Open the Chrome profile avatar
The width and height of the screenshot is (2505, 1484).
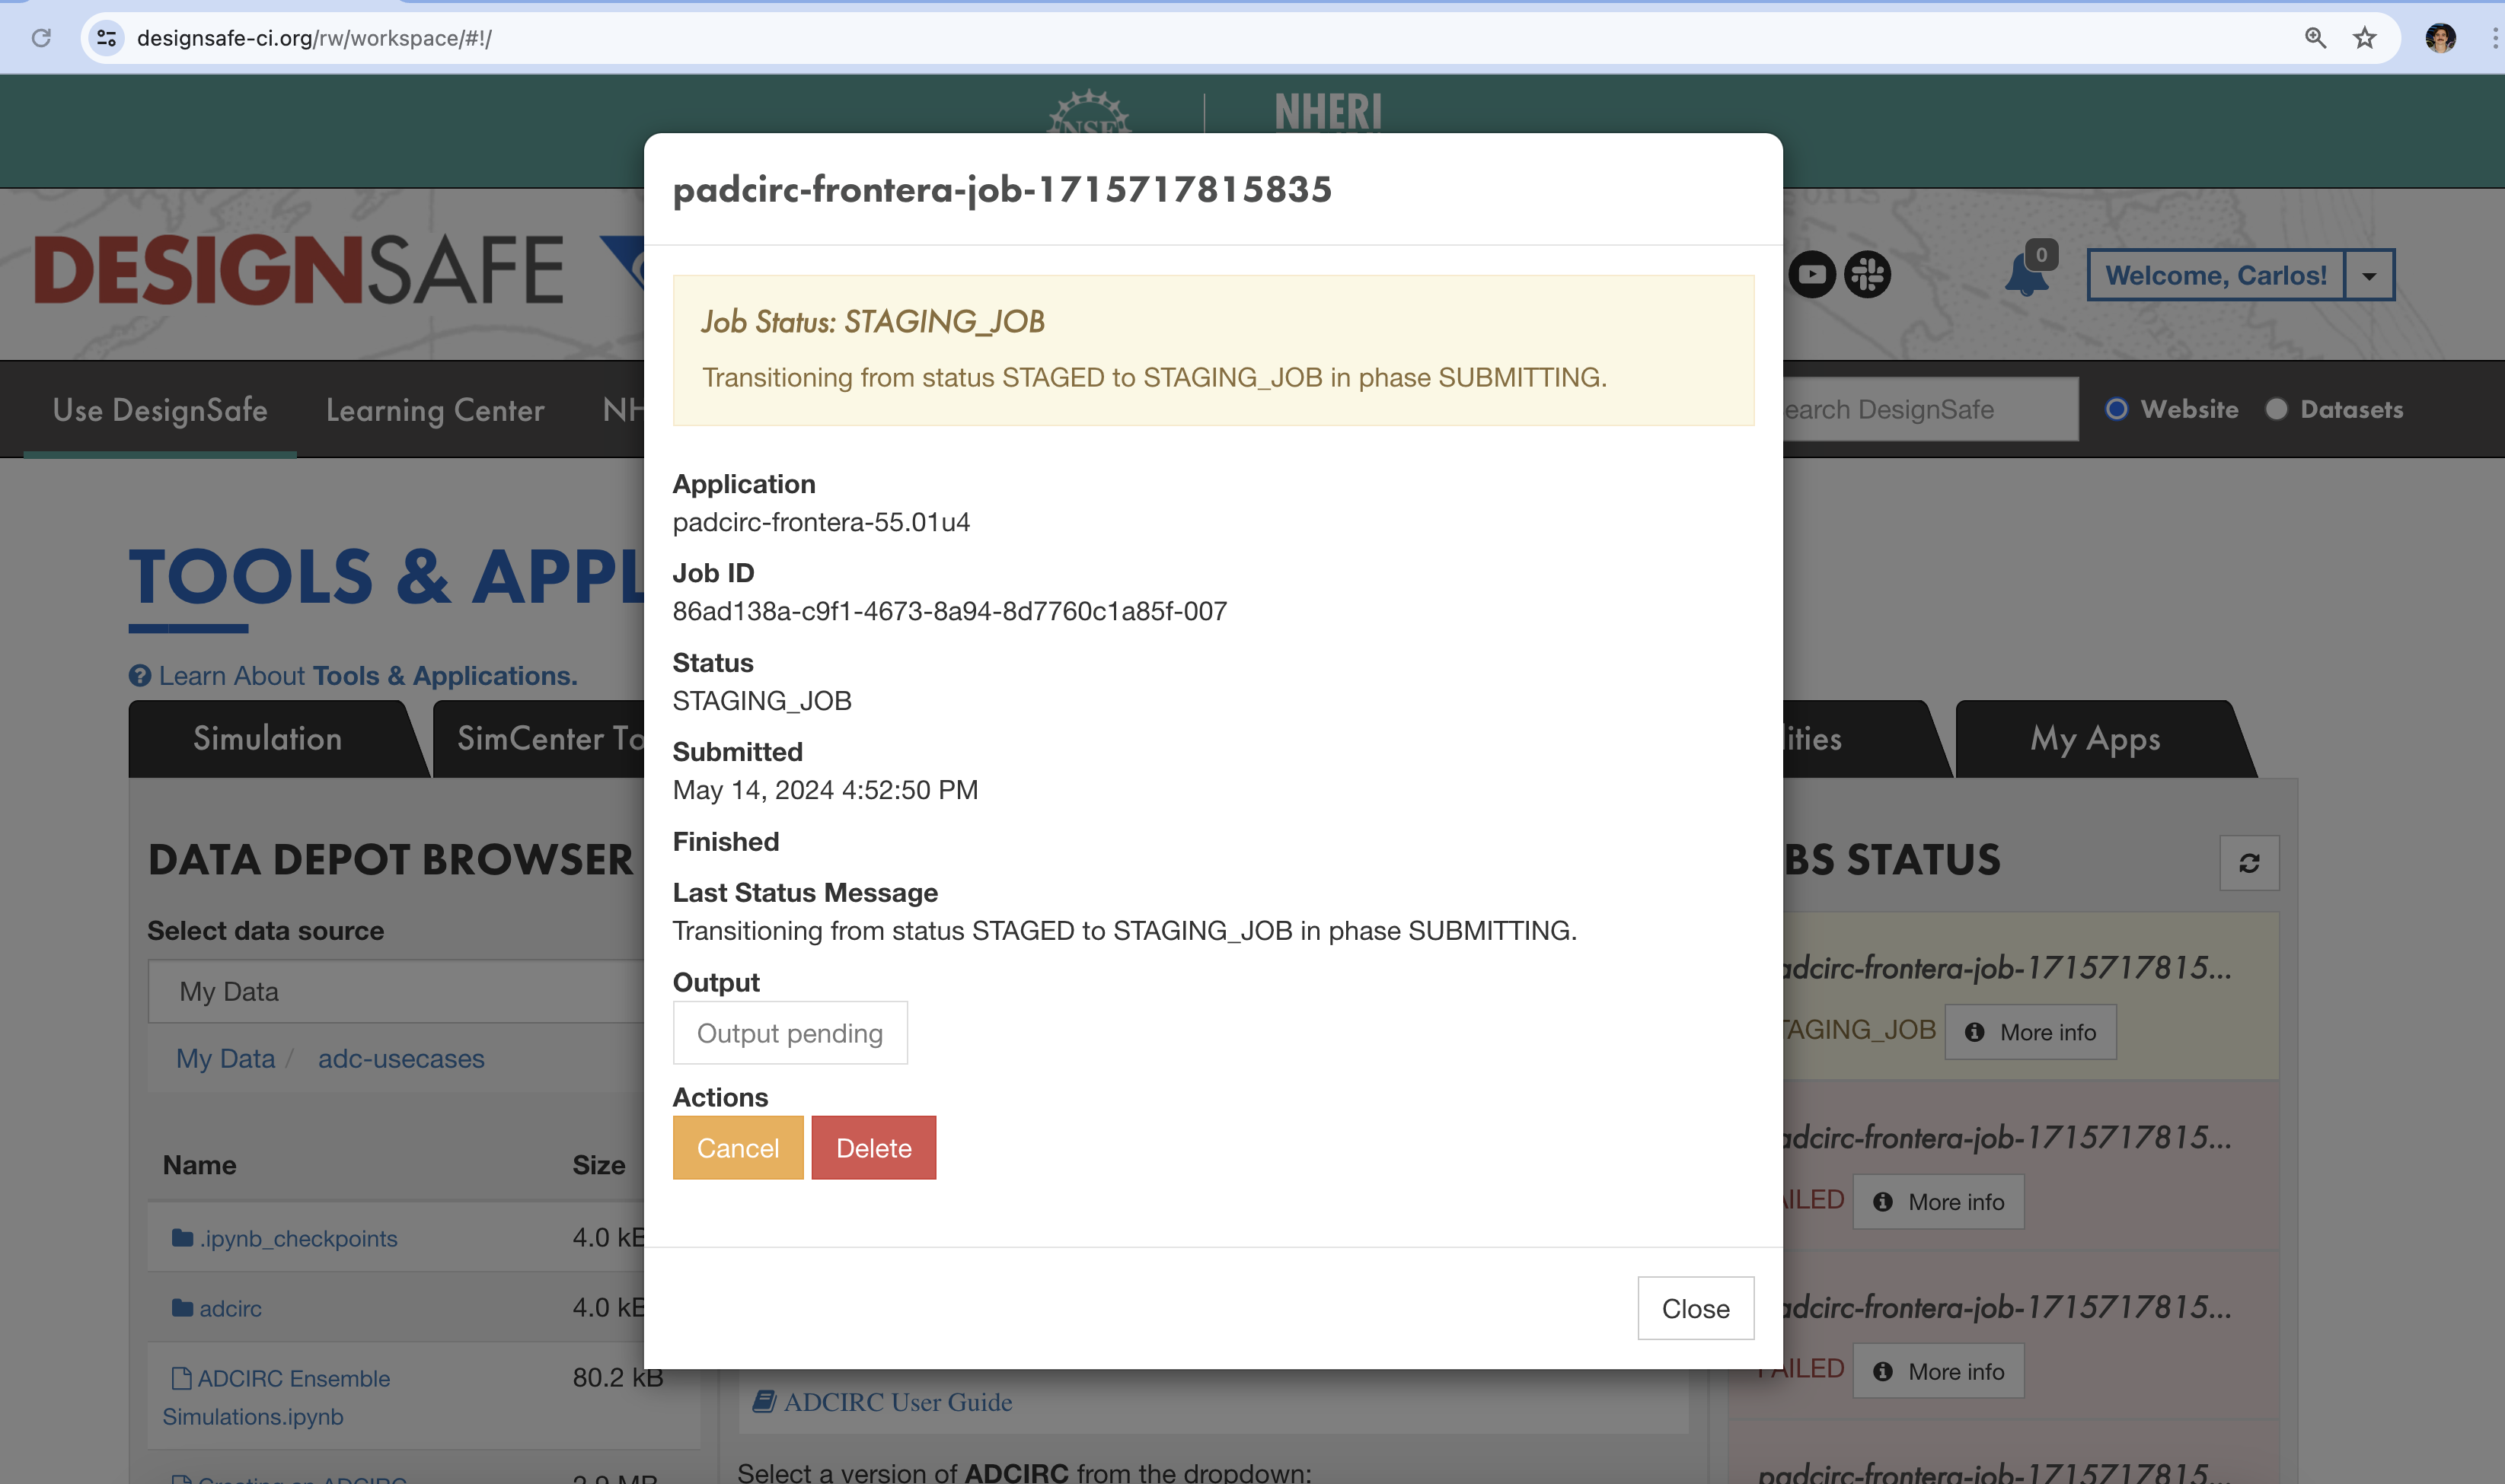point(2440,38)
